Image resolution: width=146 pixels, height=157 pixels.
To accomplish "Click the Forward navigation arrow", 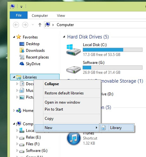I will [x=25, y=25].
